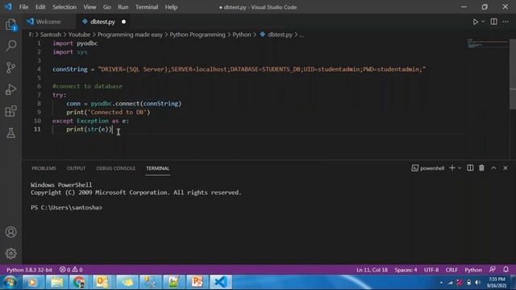The width and height of the screenshot is (516, 290).
Task: Open the Run menu
Action: (x=123, y=7)
